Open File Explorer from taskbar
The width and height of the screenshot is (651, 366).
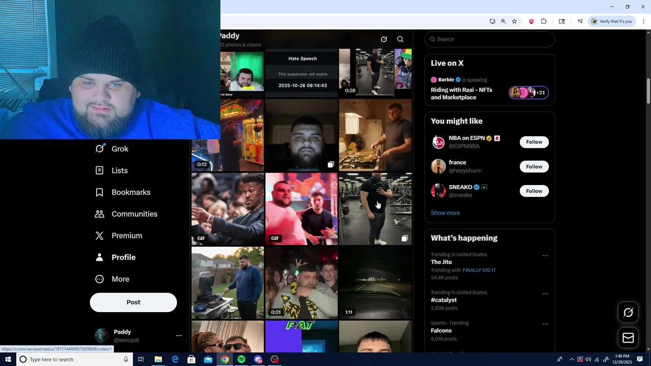pyautogui.click(x=158, y=359)
